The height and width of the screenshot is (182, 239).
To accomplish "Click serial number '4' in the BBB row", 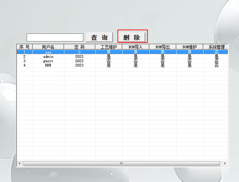I will pos(24,65).
